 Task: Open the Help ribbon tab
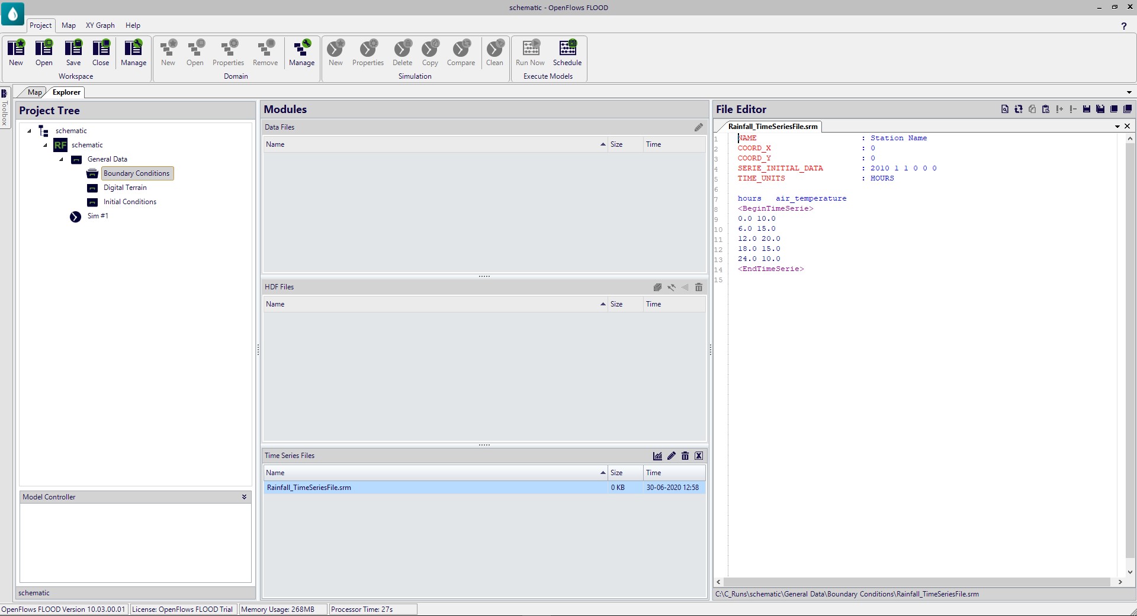[x=133, y=25]
